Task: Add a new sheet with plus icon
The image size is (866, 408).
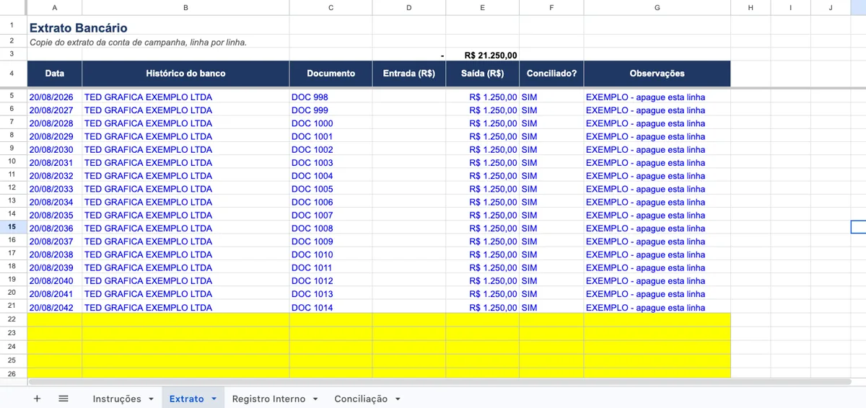Action: (x=37, y=399)
